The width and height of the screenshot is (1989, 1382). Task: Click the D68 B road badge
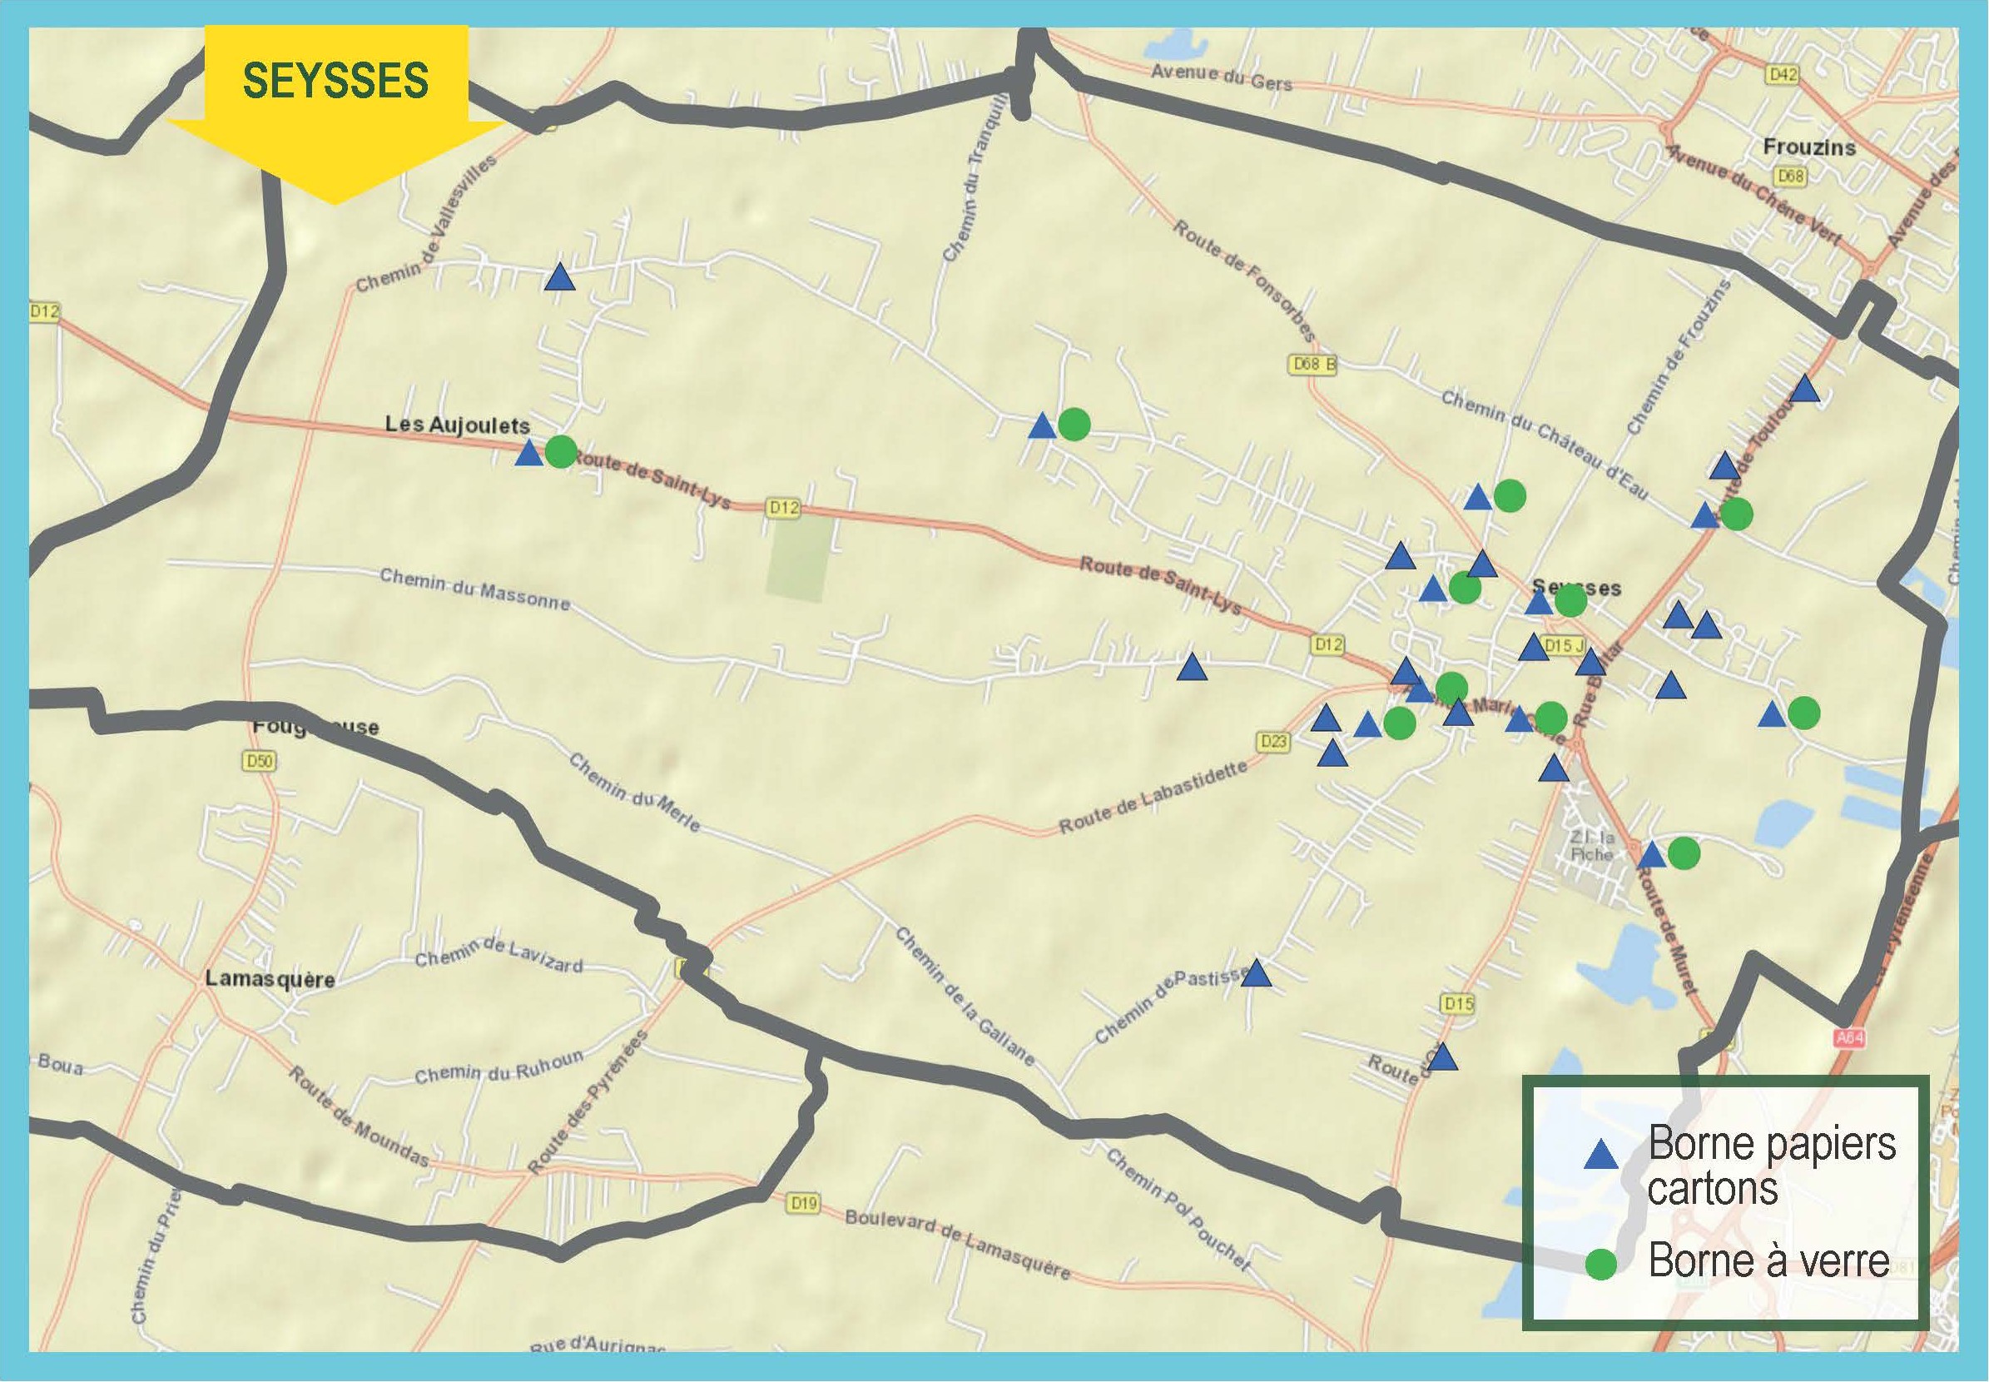[x=1313, y=365]
